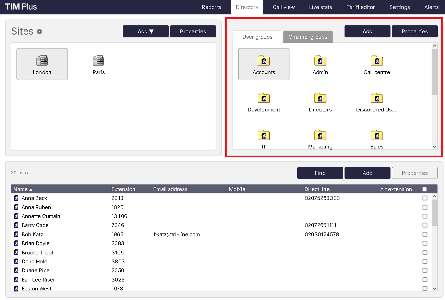This screenshot has width=445, height=300.
Task: Open the Admin group folder
Action: pyautogui.click(x=320, y=64)
